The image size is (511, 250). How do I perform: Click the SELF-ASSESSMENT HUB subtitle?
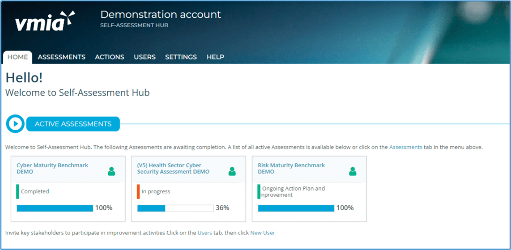pyautogui.click(x=134, y=25)
